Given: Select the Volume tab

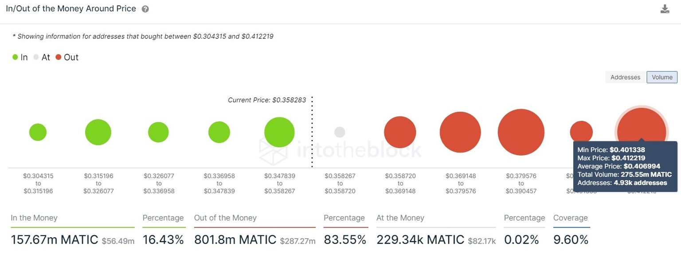Looking at the screenshot, I should click(661, 77).
